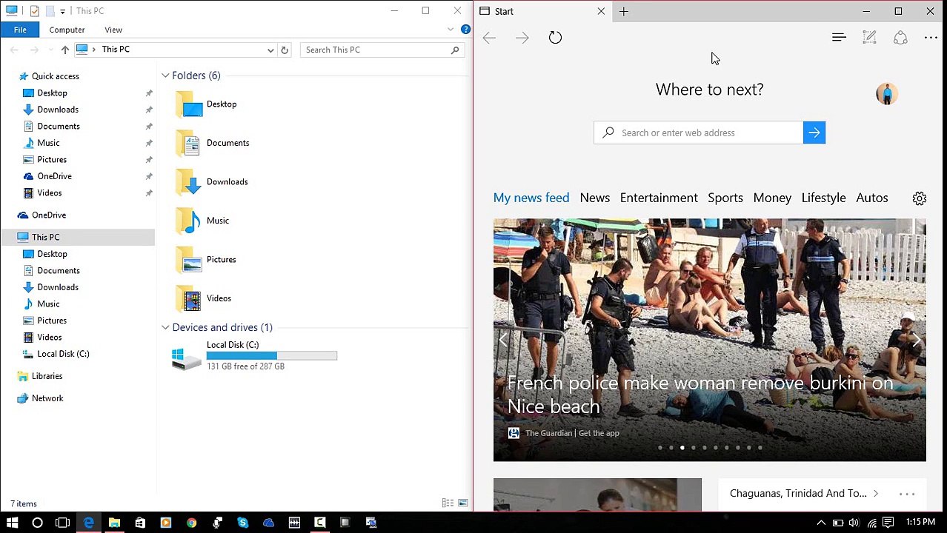Select Network in navigation pane
947x533 pixels.
pyautogui.click(x=47, y=398)
